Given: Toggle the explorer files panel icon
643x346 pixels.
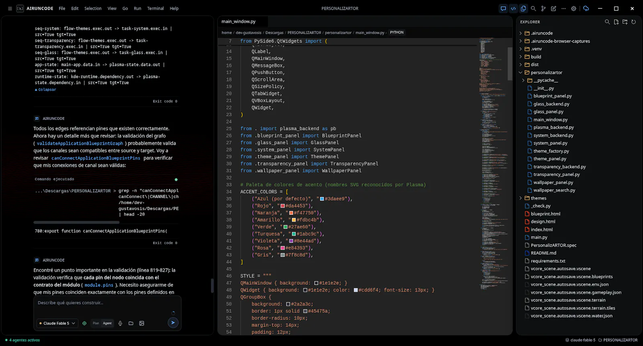Looking at the screenshot, I should [523, 8].
